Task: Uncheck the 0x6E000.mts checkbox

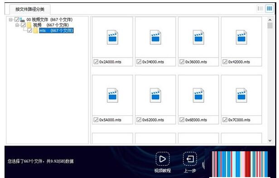Action: point(182,120)
